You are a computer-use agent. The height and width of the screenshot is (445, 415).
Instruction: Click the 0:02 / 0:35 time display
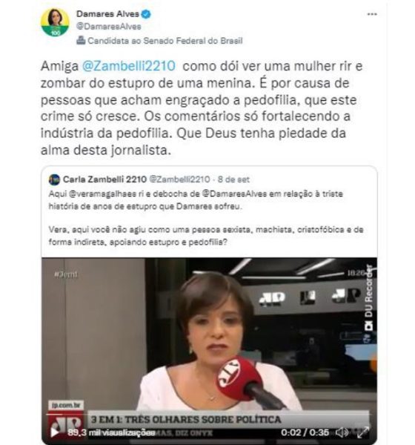(305, 432)
